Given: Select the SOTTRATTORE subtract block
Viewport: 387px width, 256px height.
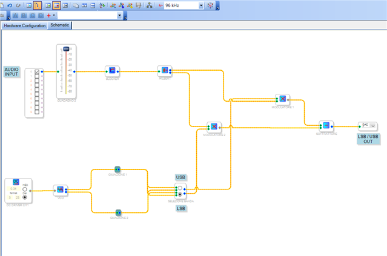Looking at the screenshot, I should (x=326, y=125).
